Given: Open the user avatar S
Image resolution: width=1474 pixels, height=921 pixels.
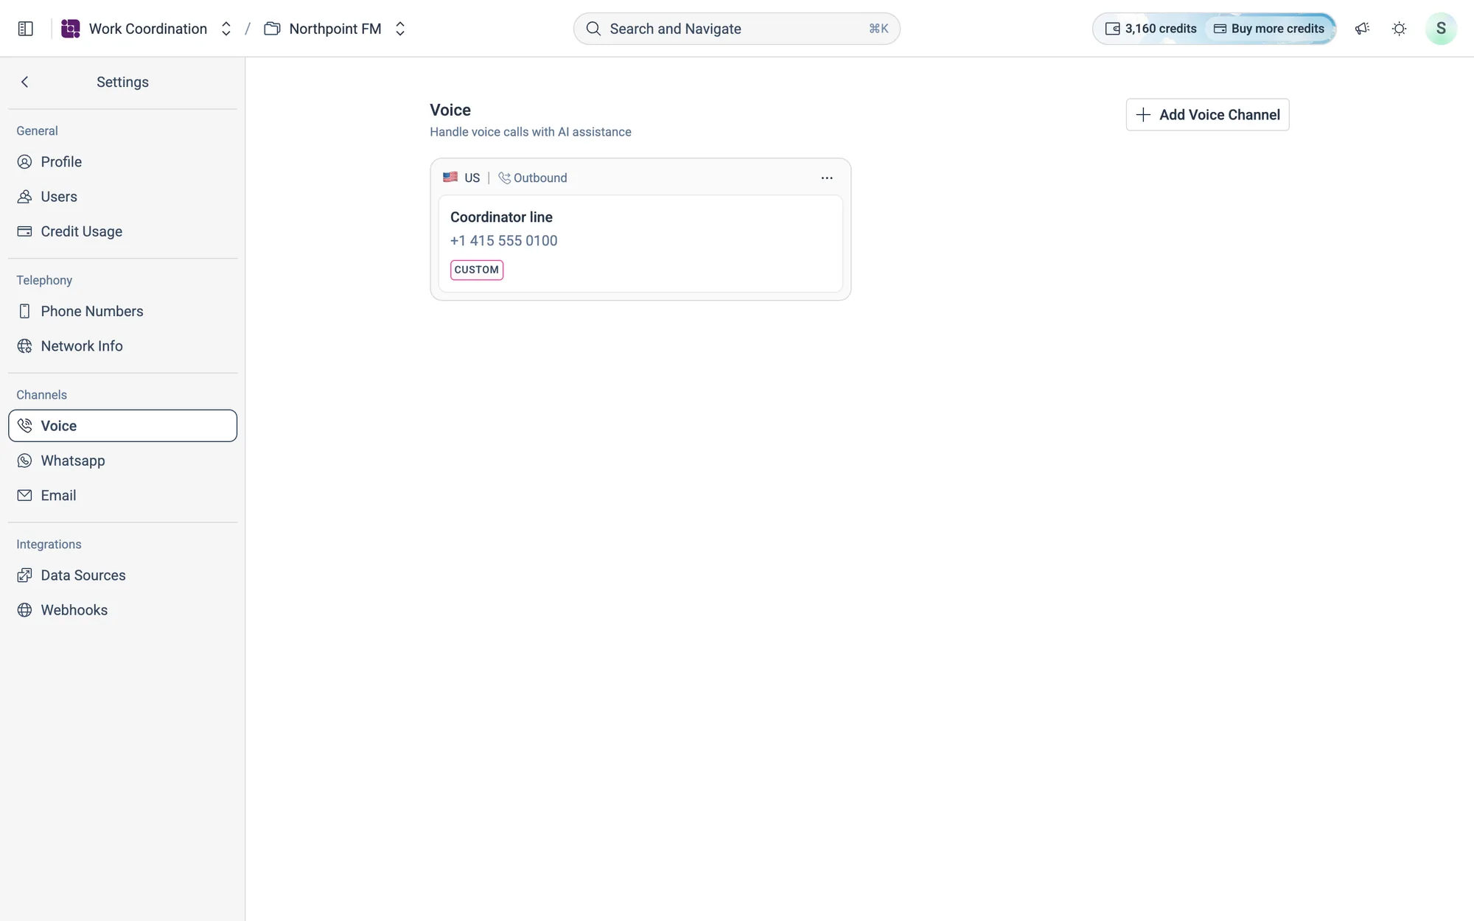Looking at the screenshot, I should point(1441,29).
